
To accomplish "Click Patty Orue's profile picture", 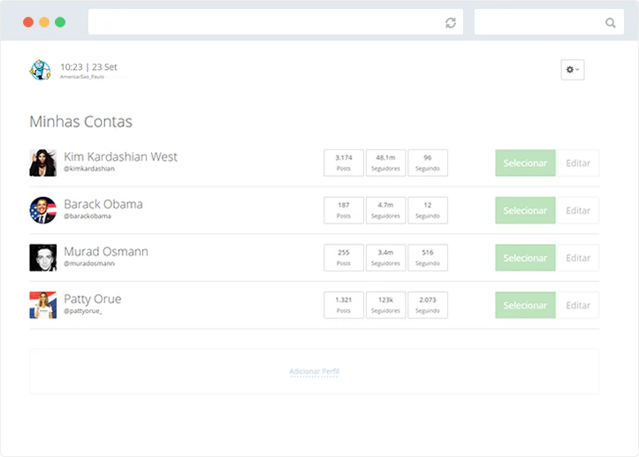I will [42, 305].
